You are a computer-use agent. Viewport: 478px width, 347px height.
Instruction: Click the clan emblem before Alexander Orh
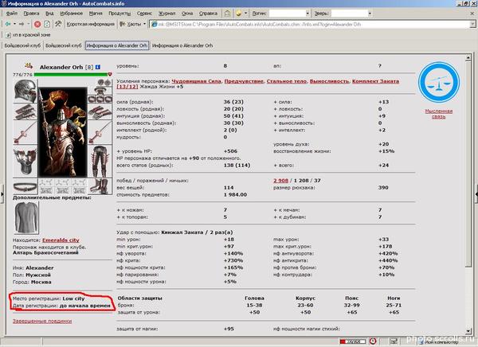29,65
